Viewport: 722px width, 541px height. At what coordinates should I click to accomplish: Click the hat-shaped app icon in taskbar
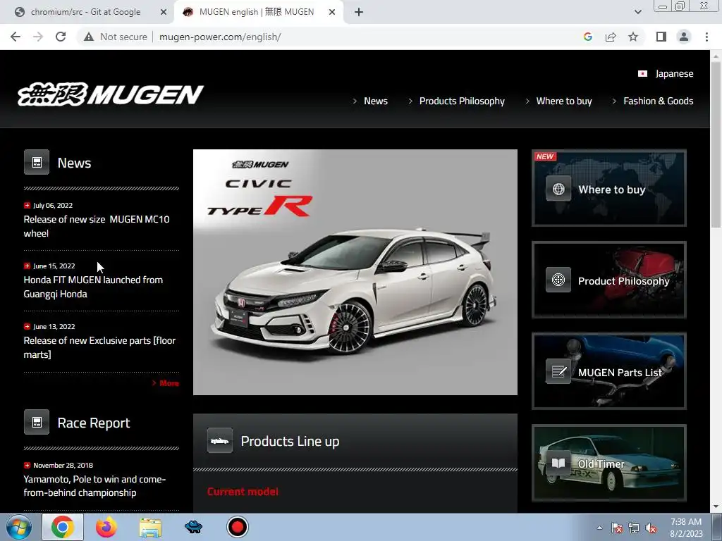pyautogui.click(x=193, y=527)
